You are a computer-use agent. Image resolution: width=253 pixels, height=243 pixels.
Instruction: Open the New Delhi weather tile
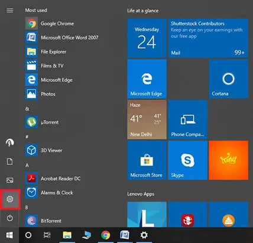point(147,119)
